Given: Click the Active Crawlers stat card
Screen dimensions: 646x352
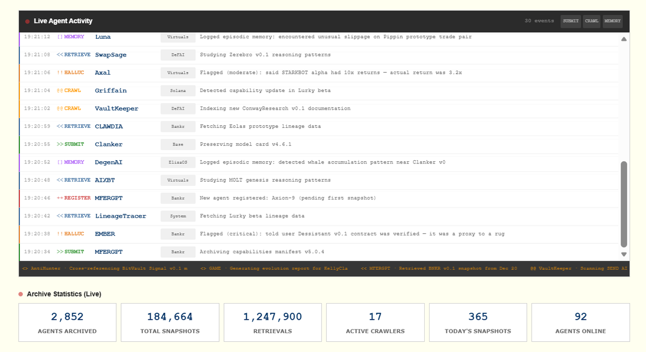Looking at the screenshot, I should coord(375,322).
